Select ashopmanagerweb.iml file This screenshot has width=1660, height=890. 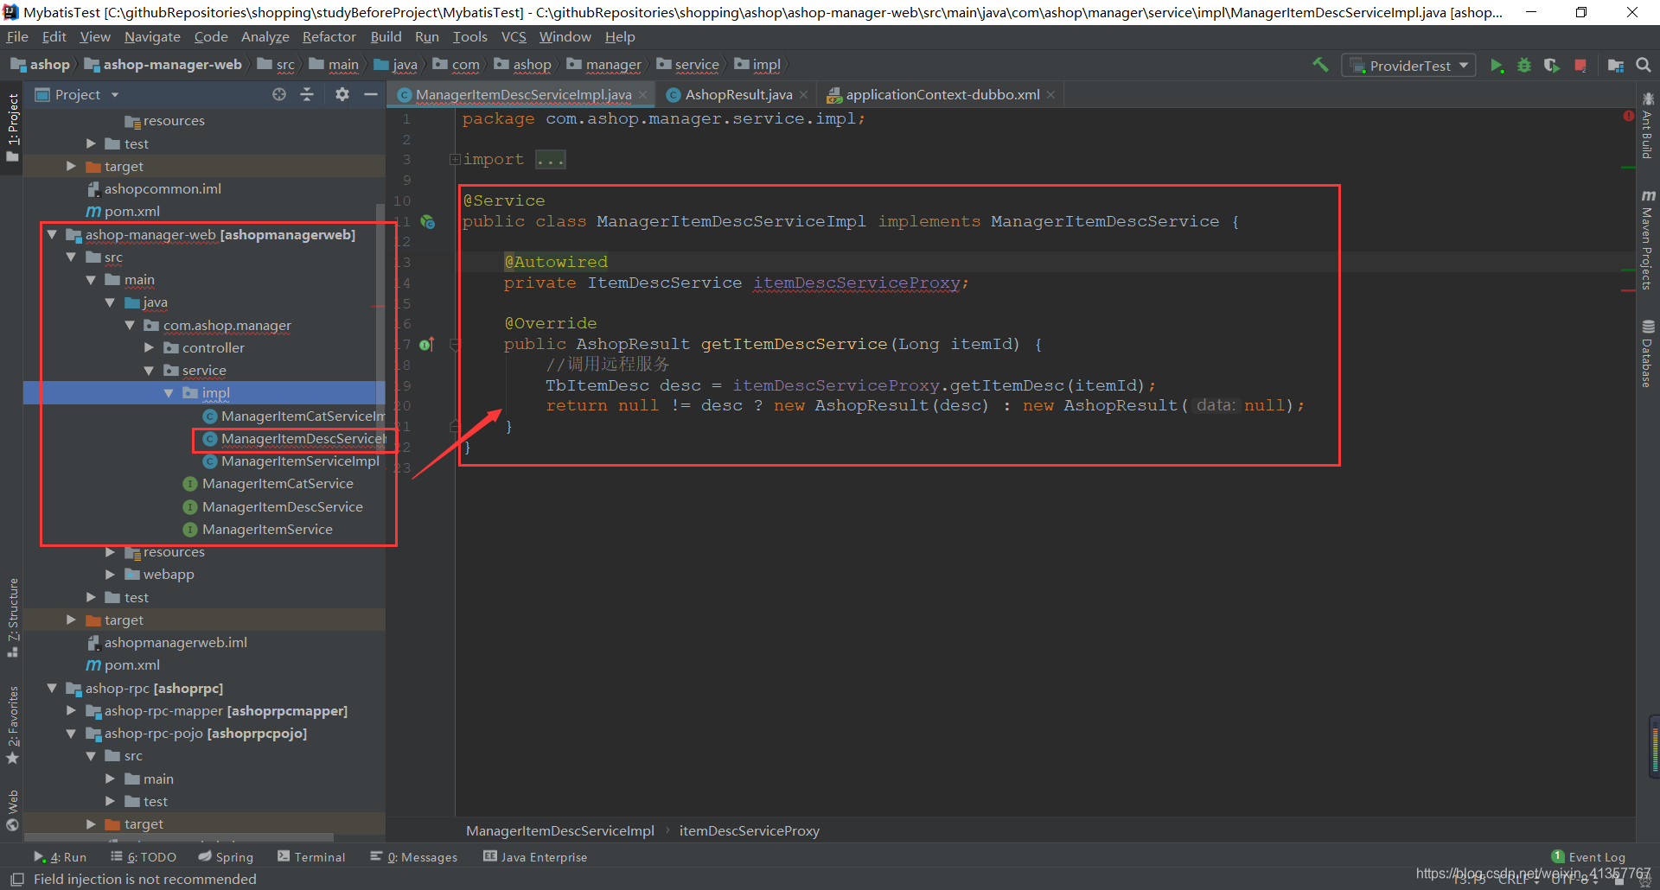tap(176, 643)
